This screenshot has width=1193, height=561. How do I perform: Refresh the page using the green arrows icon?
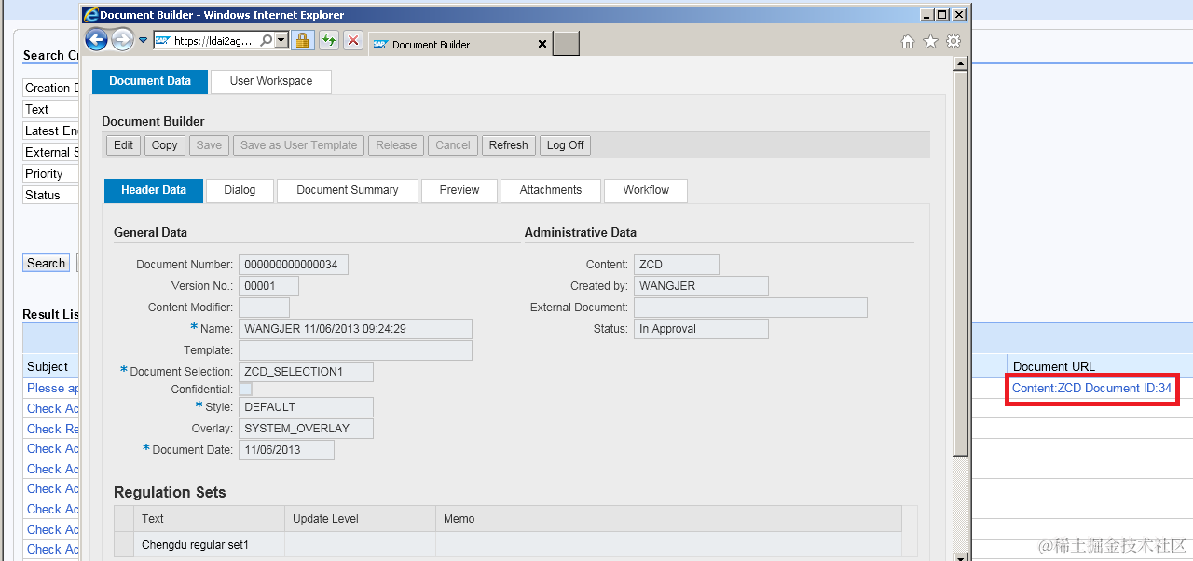(x=328, y=40)
